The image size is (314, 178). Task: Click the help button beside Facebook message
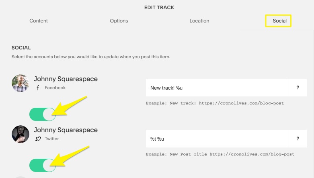[x=298, y=88]
